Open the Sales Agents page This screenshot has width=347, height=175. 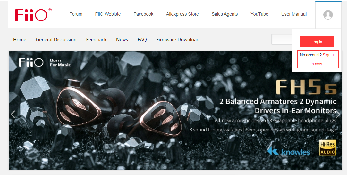224,14
